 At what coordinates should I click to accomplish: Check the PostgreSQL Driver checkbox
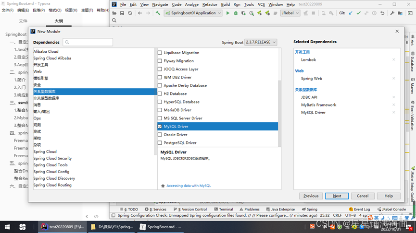[160, 143]
